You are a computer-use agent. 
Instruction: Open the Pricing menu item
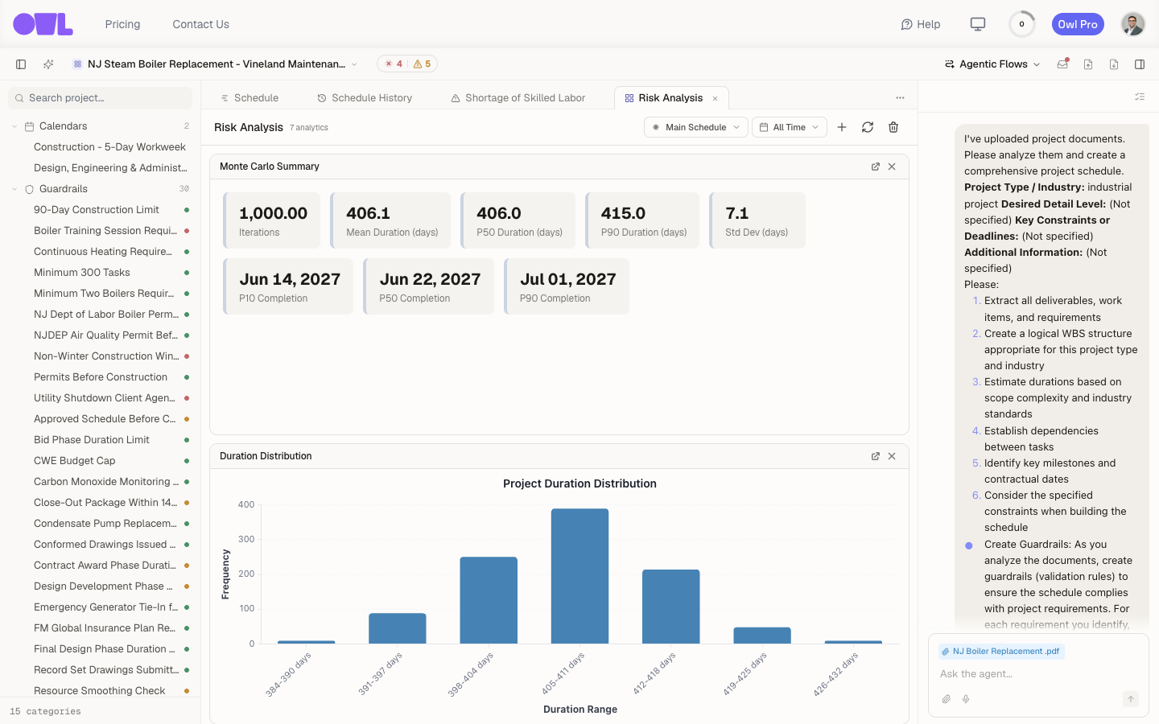[x=122, y=24]
